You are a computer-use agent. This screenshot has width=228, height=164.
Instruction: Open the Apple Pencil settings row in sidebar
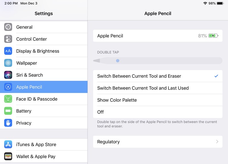[44, 87]
